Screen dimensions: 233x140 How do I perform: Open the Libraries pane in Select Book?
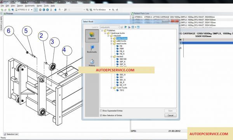92,36
